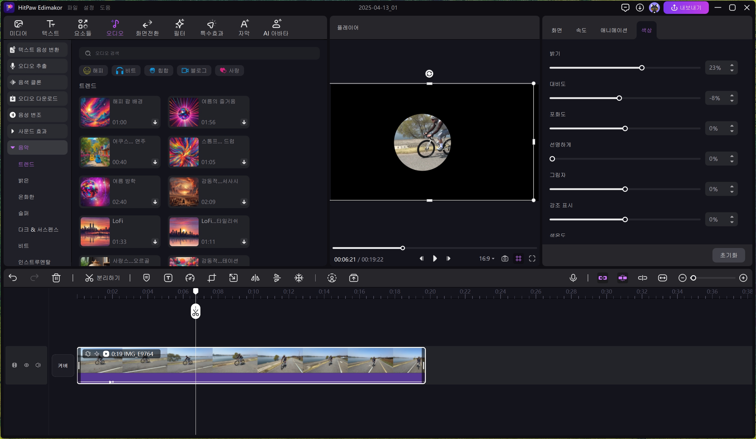Screen dimensions: 756x439
Task: Click the freeze frame snowflake icon
Action: click(299, 278)
